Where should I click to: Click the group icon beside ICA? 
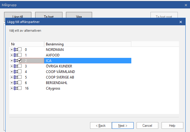coord(16,61)
